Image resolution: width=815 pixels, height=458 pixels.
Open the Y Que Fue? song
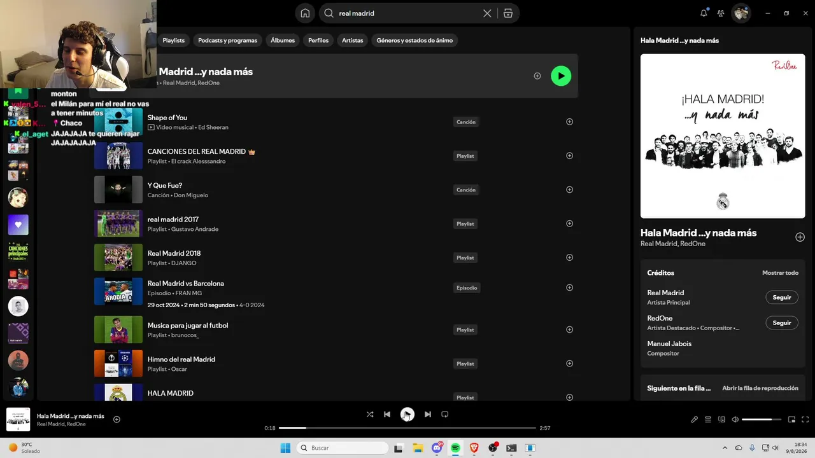tap(165, 186)
